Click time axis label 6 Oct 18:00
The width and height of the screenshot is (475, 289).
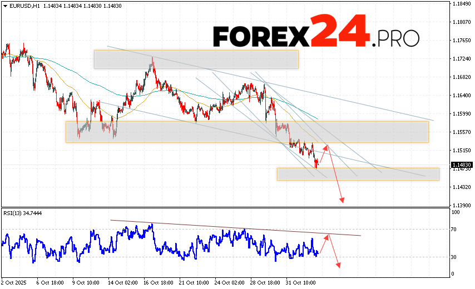pyautogui.click(x=50, y=283)
